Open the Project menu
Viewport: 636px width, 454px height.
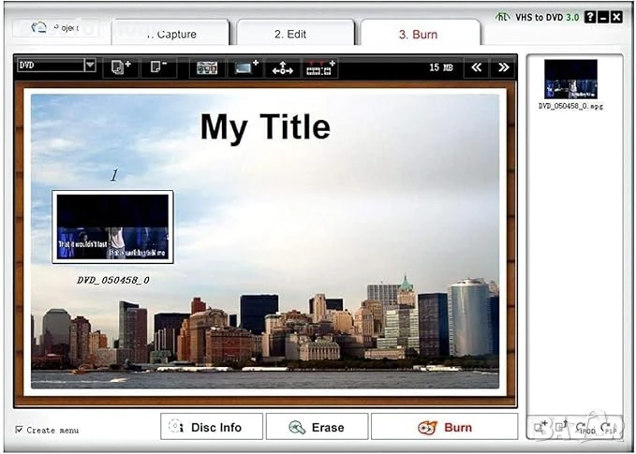[56, 28]
